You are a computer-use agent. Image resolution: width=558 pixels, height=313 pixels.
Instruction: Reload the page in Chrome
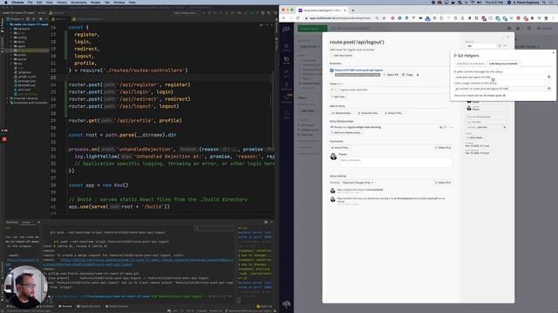[x=298, y=18]
